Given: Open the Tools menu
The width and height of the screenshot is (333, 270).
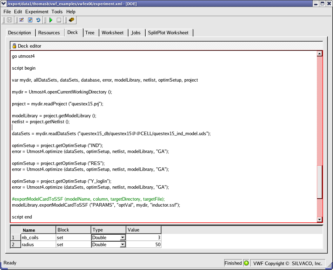Looking at the screenshot, I should pyautogui.click(x=57, y=12).
